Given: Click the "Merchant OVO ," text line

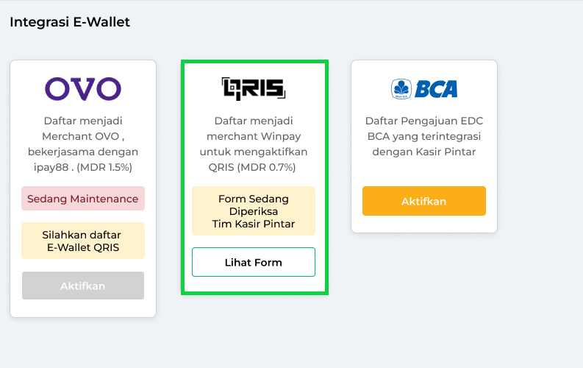Looking at the screenshot, I should (x=83, y=136).
